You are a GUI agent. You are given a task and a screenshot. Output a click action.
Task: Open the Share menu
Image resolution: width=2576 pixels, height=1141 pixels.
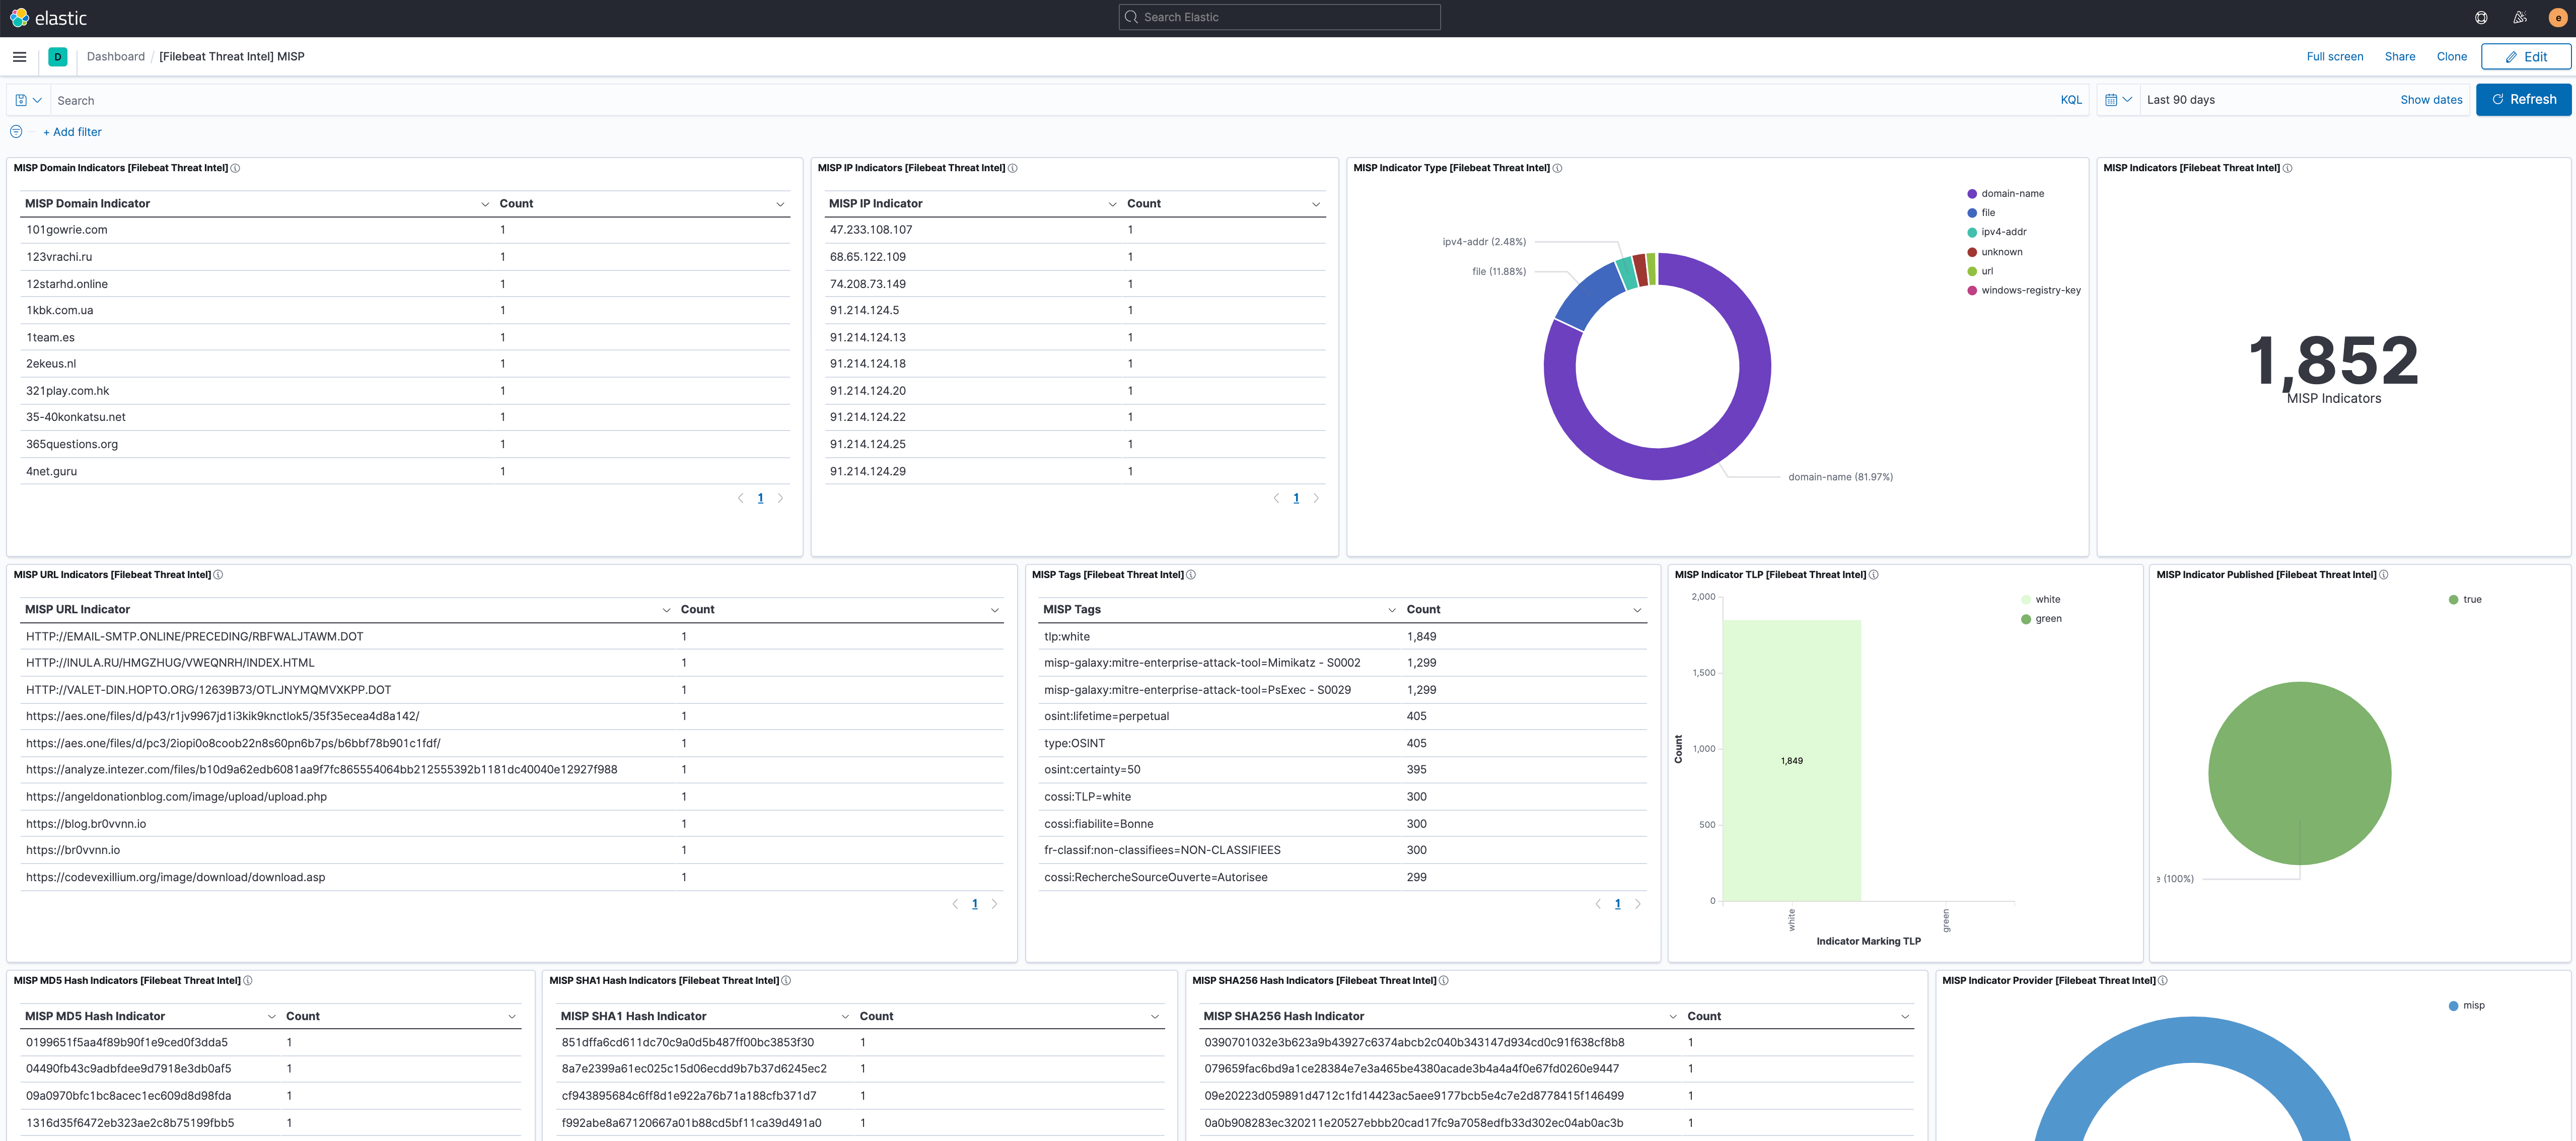[x=2399, y=57]
